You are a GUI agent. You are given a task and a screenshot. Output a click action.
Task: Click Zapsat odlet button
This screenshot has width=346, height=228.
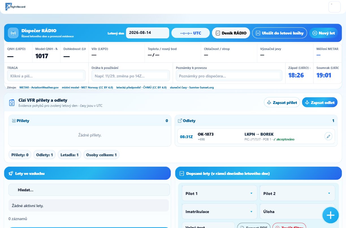(320, 103)
